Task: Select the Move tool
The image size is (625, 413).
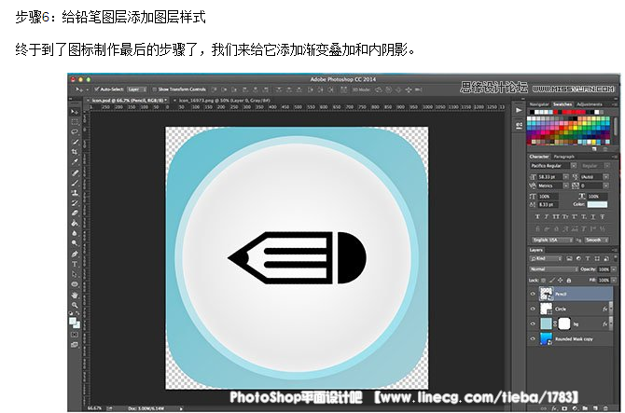Action: click(x=75, y=111)
